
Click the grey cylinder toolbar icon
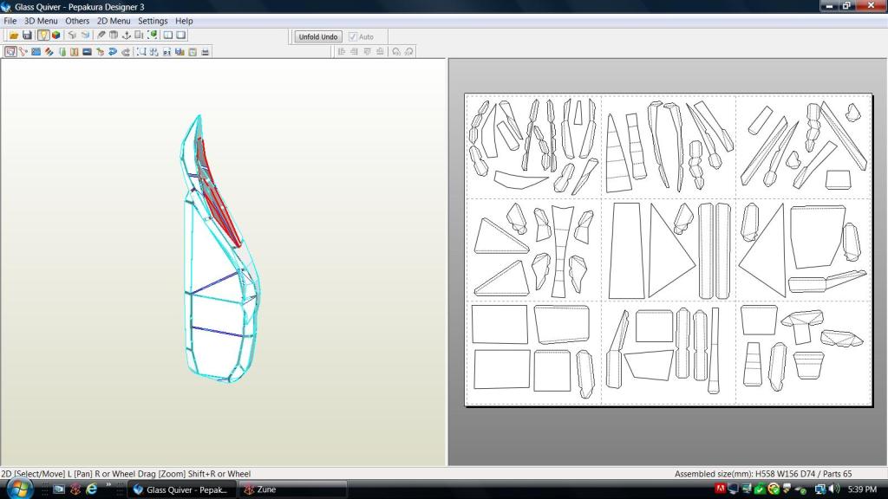114,35
